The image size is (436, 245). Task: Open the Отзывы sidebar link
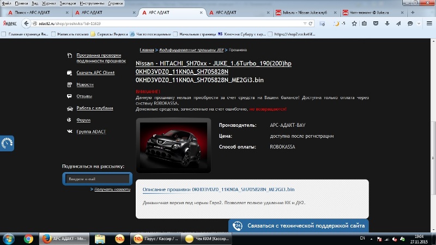pos(84,96)
